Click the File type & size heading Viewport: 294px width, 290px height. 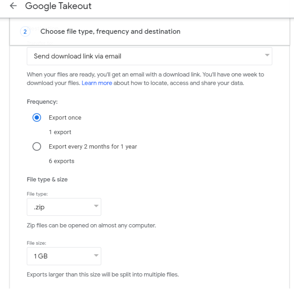47,180
